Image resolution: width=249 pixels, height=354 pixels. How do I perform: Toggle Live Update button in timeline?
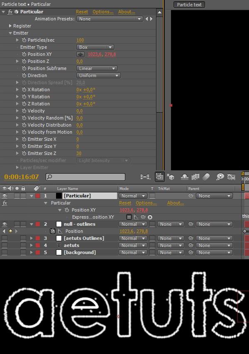pos(159,177)
